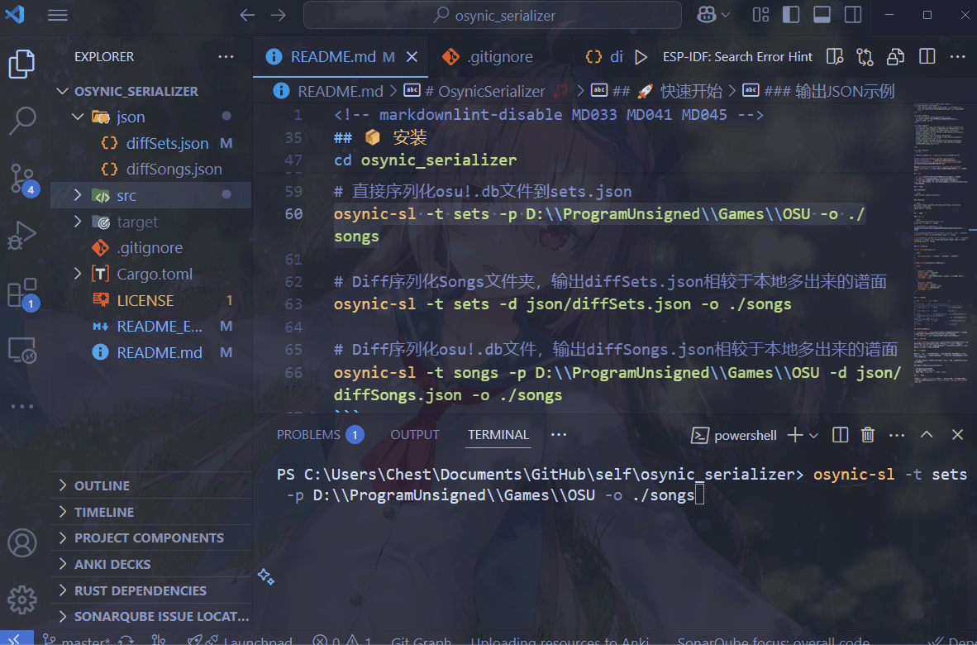Click the sparkle icon beside the terminal
The width and height of the screenshot is (977, 645).
[266, 576]
